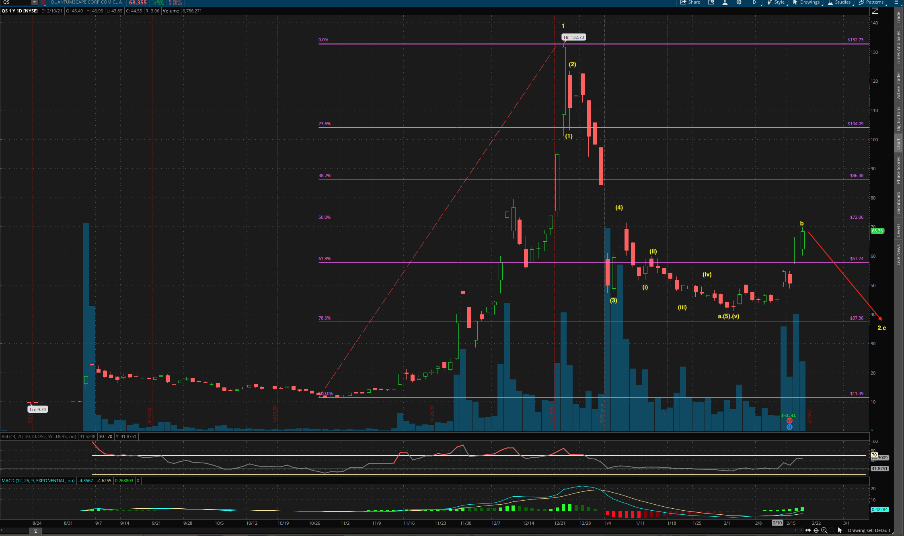
Task: Open the D timeframe dropdown
Action: pos(754,2)
